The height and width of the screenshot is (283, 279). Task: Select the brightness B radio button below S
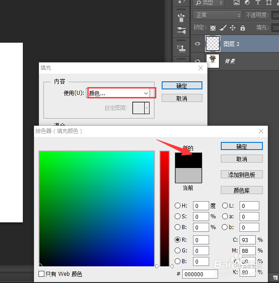[177, 227]
